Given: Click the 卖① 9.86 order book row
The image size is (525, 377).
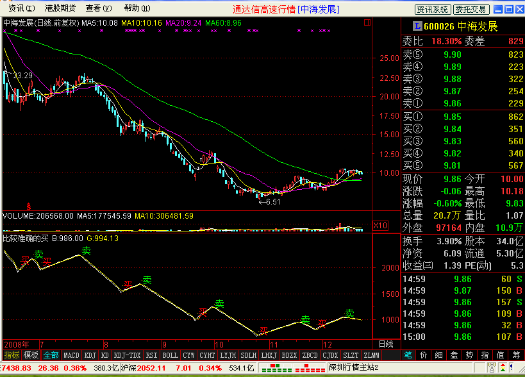Looking at the screenshot, I should (463, 103).
